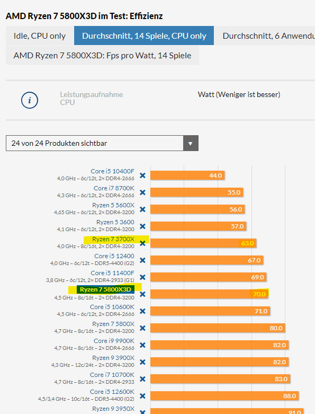Image resolution: width=315 pixels, height=414 pixels.
Task: Click the 56.0 bar for Ryzen 5 5600X
Action: click(197, 209)
